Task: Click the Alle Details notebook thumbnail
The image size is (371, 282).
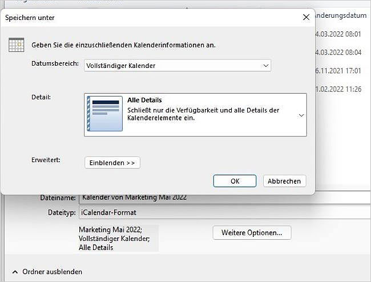Action: pyautogui.click(x=105, y=114)
